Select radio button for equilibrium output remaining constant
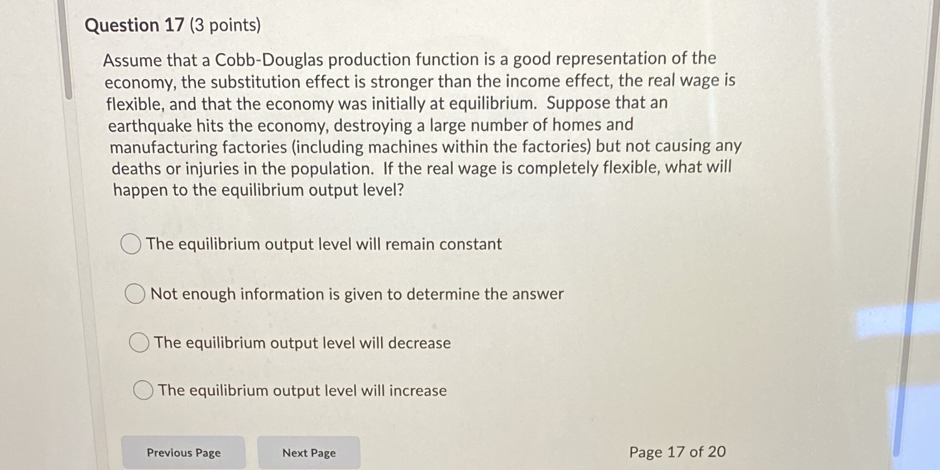 (x=131, y=244)
